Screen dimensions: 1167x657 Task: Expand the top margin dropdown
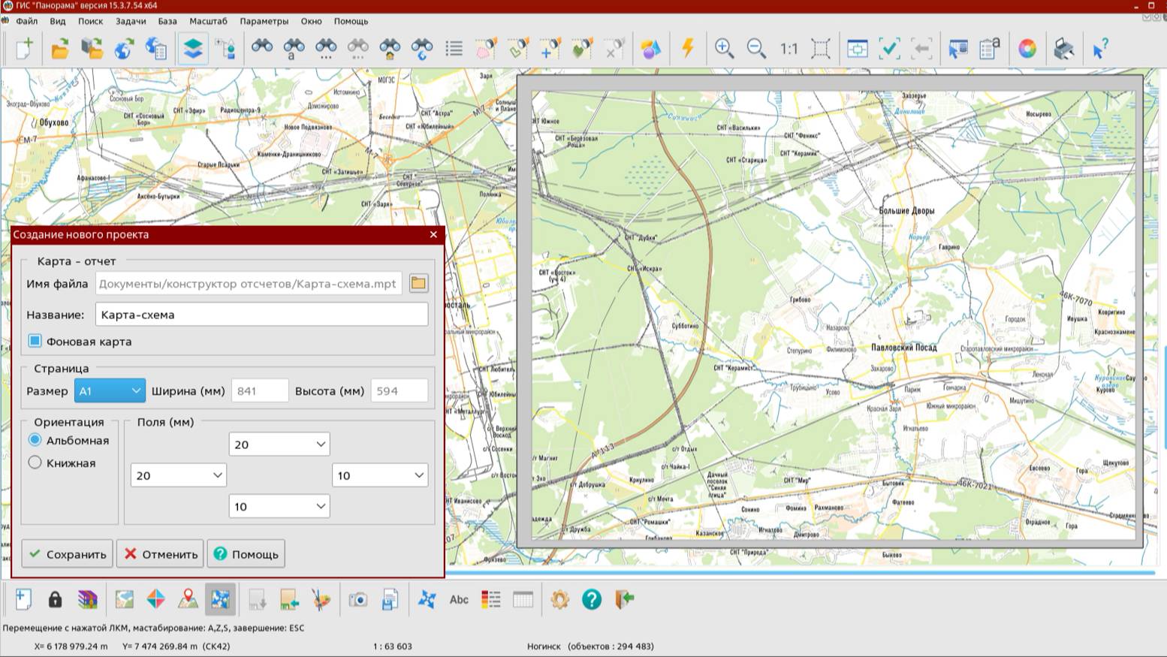[279, 445]
